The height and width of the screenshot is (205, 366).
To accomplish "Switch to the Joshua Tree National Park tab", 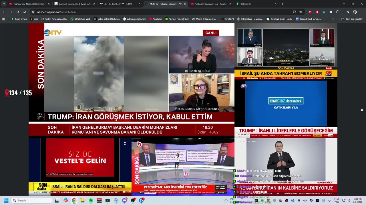I will coord(29,4).
